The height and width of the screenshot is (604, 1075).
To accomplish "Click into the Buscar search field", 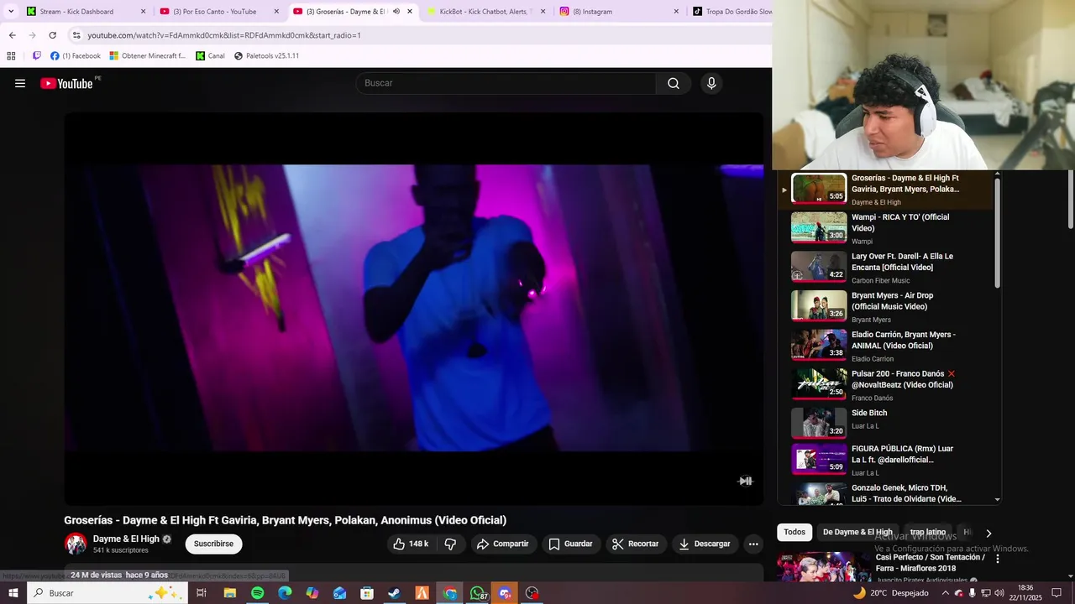I will click(x=506, y=83).
